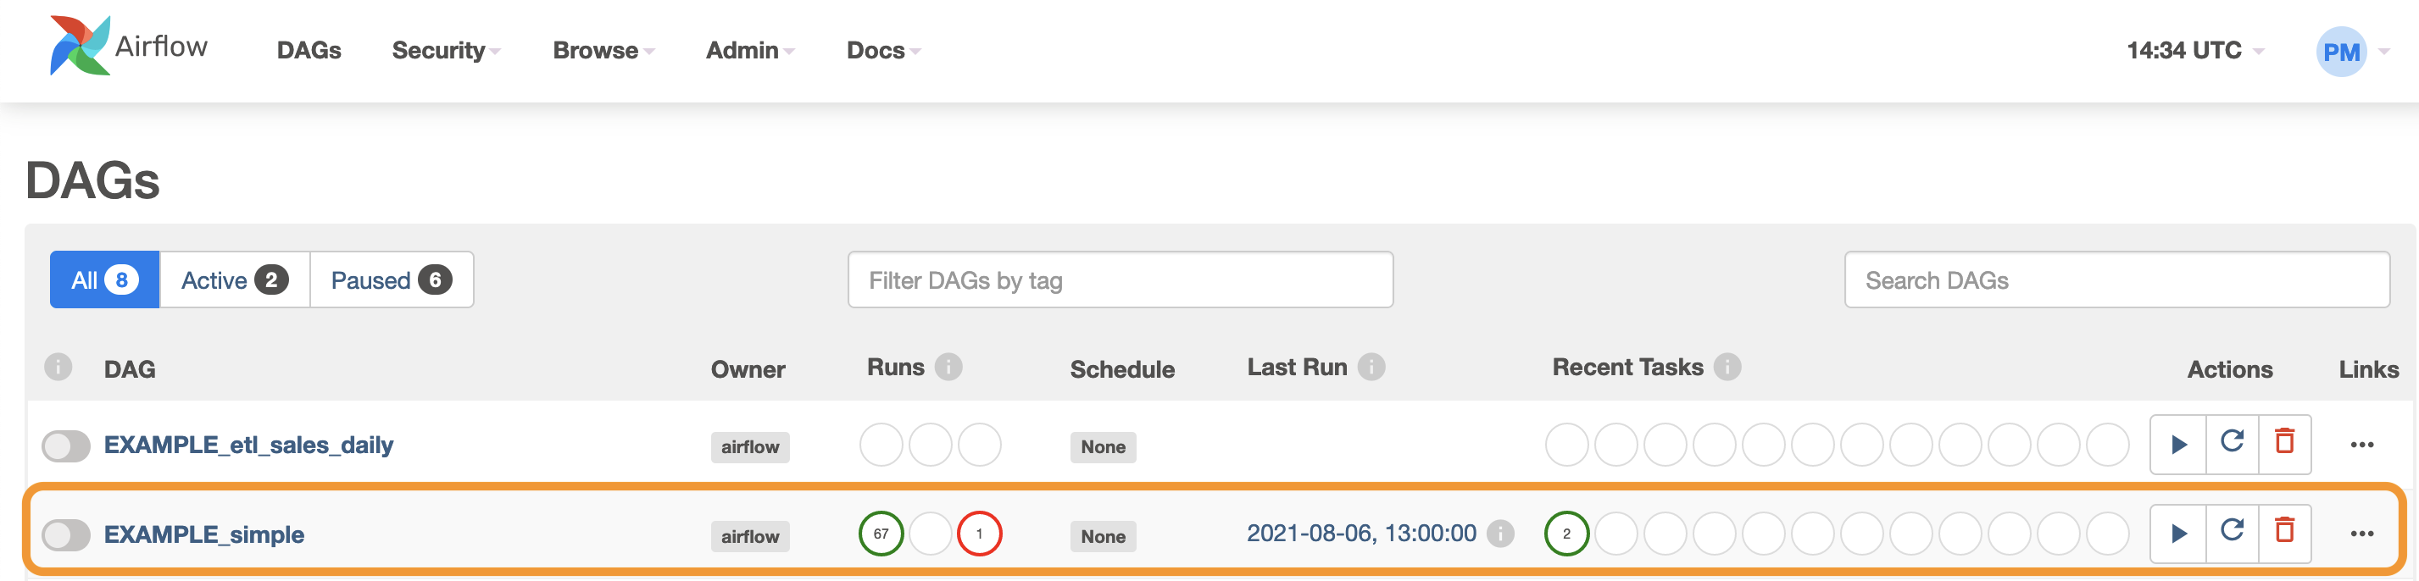Focus the Search DAGs field
The height and width of the screenshot is (581, 2419).
click(x=2116, y=279)
